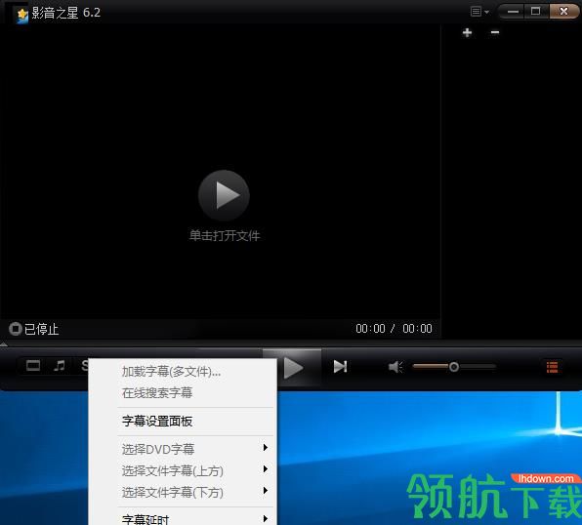The height and width of the screenshot is (525, 582).
Task: Click the large center play button
Action: coord(224,195)
